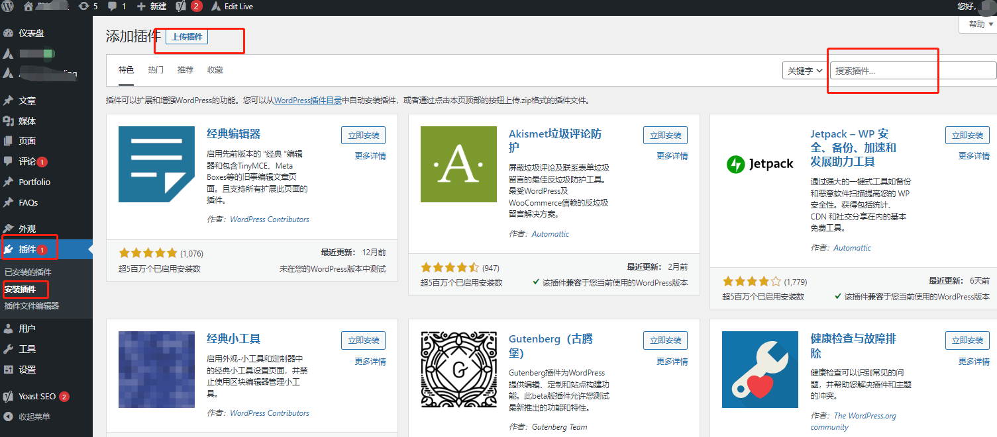This screenshot has height=437, width=997.
Task: Open 更多详情 for 健康检查与故障排除
Action: click(974, 362)
